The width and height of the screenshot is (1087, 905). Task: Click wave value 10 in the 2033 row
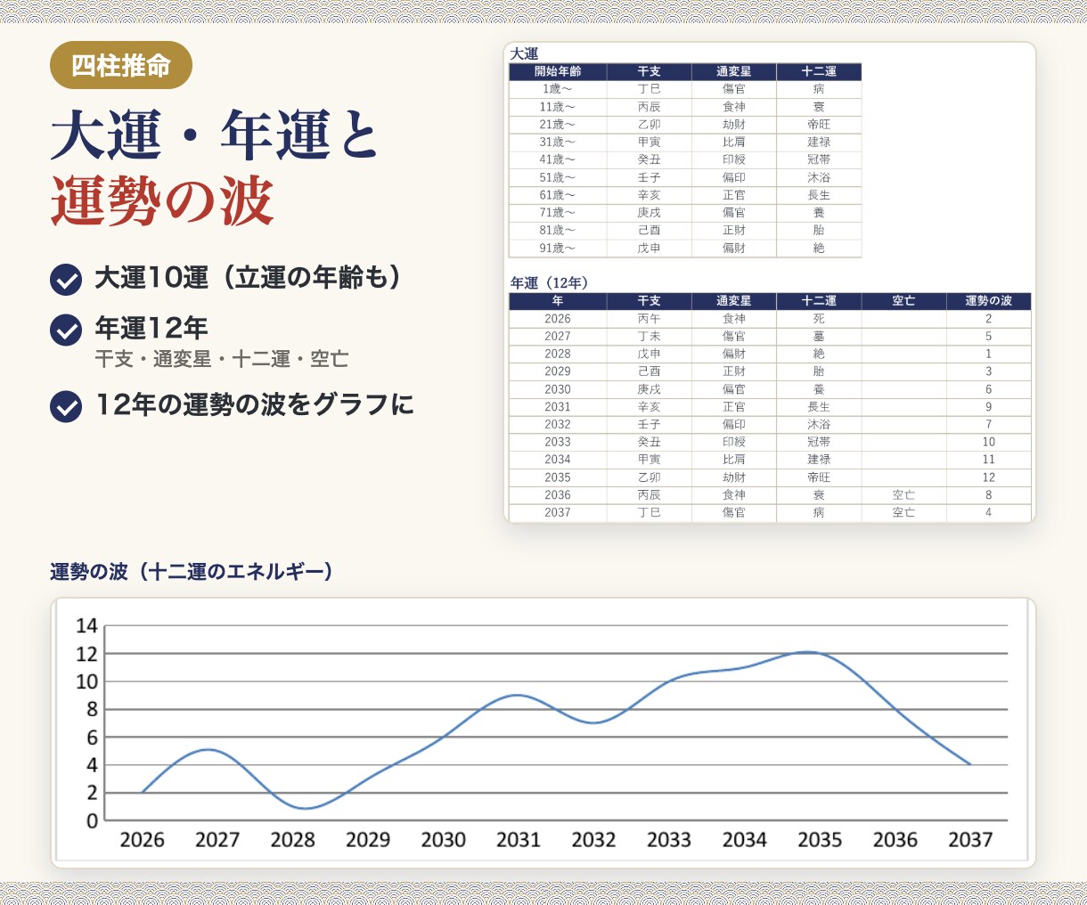pos(989,442)
